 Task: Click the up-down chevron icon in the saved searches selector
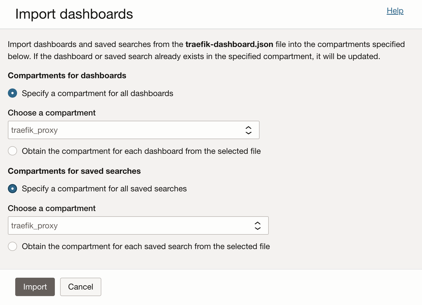[257, 225]
